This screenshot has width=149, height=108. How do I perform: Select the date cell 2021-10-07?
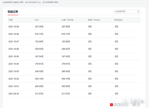click(x=14, y=41)
